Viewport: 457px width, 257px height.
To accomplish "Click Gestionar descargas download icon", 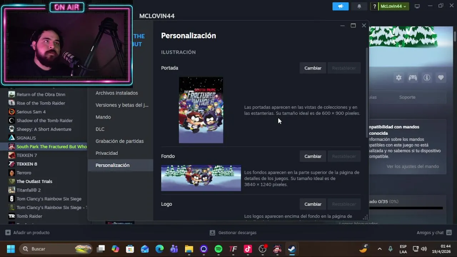I will pos(212,232).
